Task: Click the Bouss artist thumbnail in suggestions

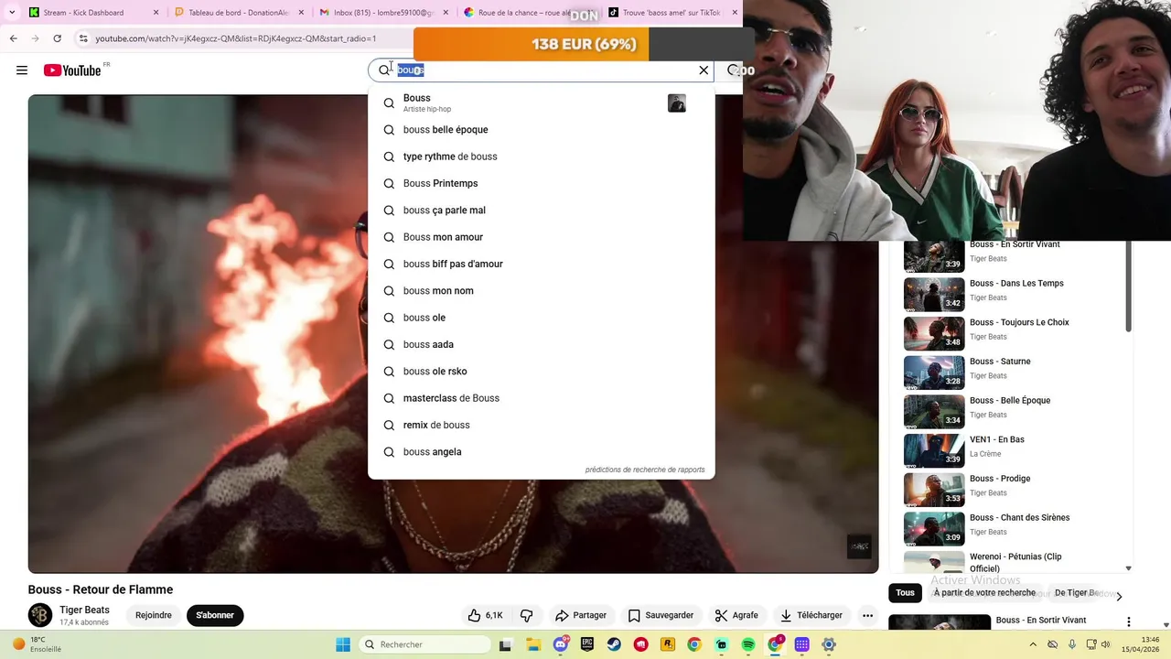Action: (x=677, y=103)
